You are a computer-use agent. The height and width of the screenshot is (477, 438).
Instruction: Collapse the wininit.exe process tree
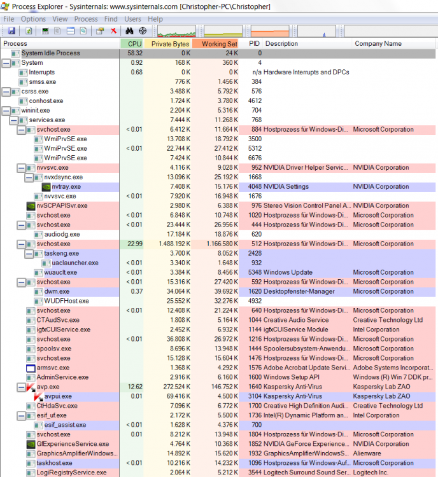(x=6, y=111)
